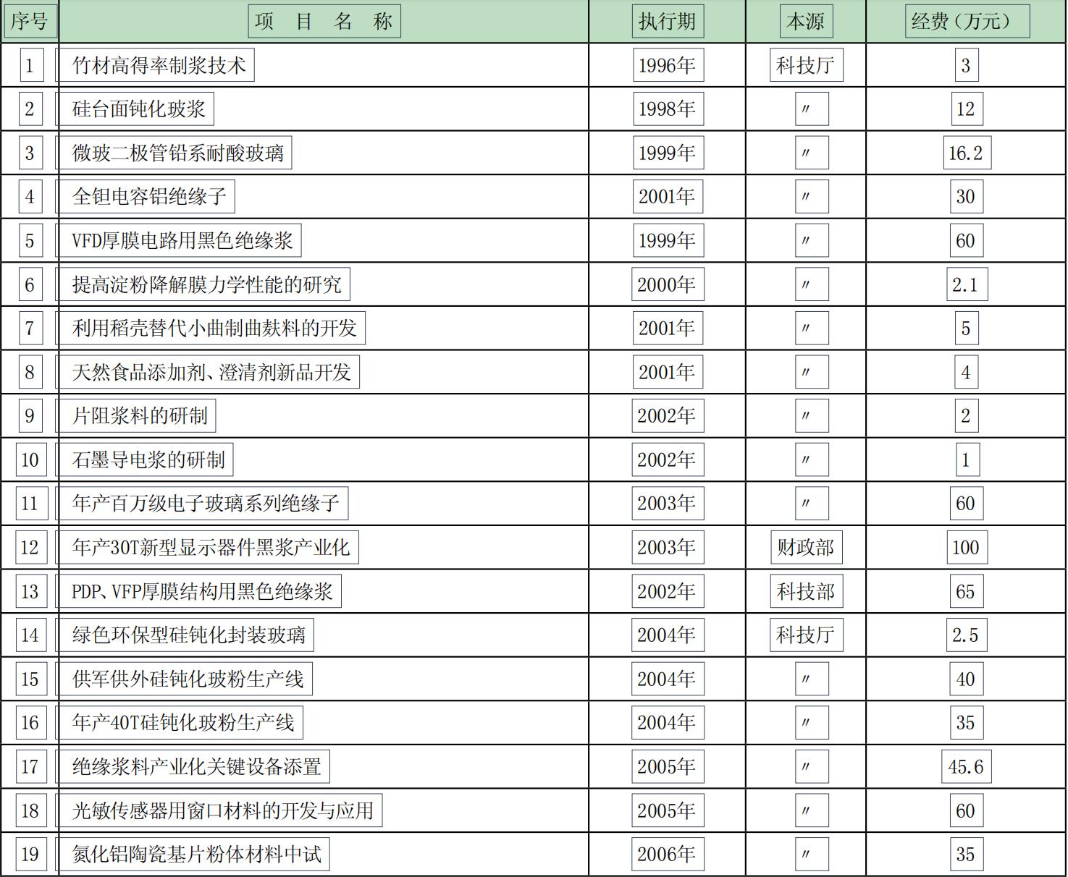The height and width of the screenshot is (877, 1068).
Task: Select the 项目名称 column header
Action: pyautogui.click(x=324, y=21)
